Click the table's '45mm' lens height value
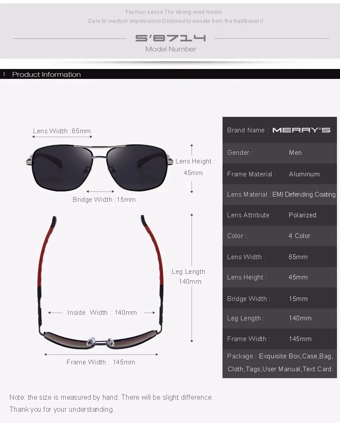Screen dimensions: 340x423 298,277
